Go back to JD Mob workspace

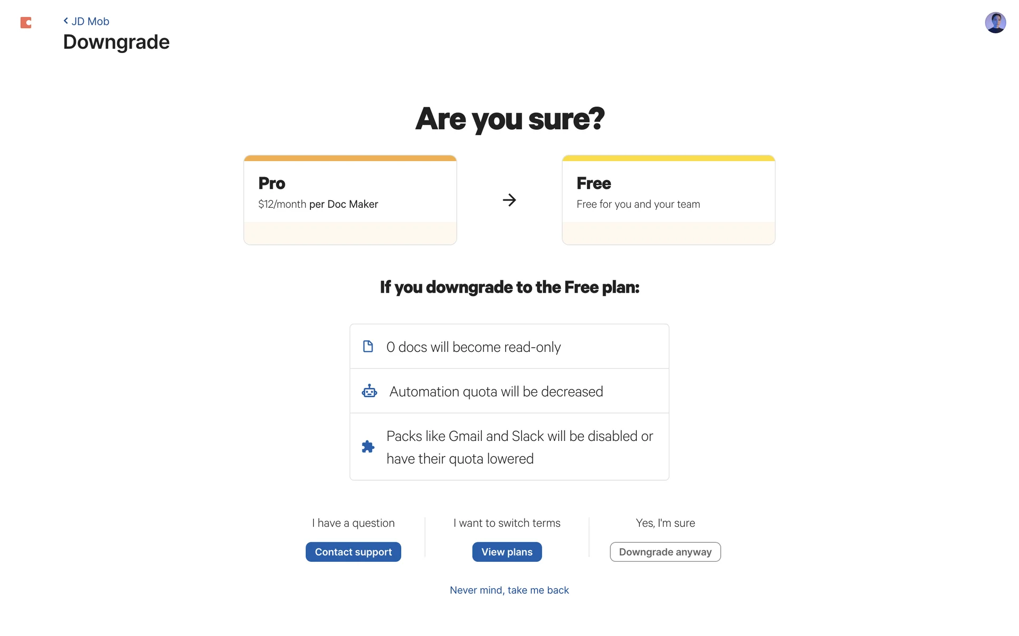(x=90, y=21)
